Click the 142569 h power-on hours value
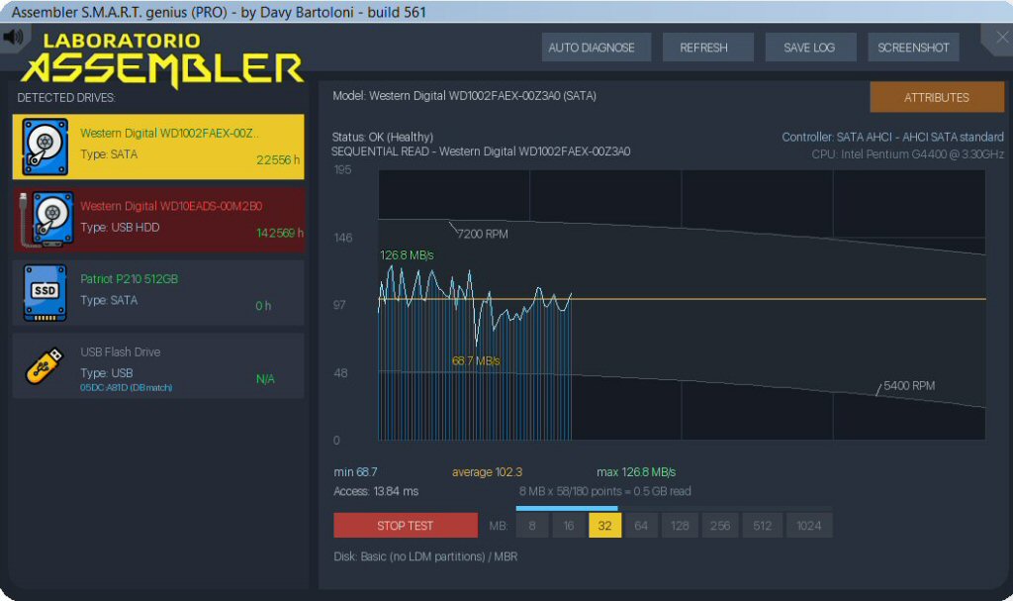This screenshot has height=601, width=1013. (280, 233)
